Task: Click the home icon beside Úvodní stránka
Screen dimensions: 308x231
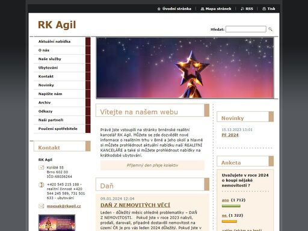Action: (159, 9)
